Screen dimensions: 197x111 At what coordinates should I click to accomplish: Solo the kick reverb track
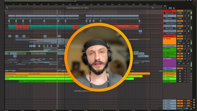(x=185, y=36)
